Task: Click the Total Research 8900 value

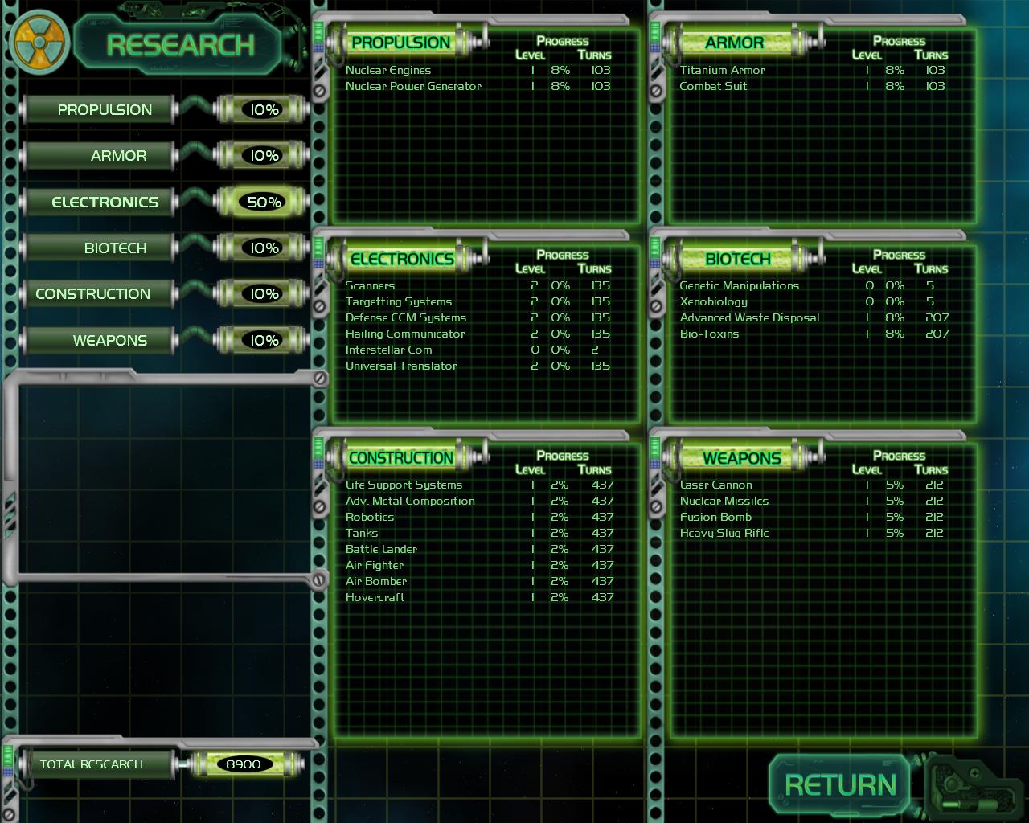Action: tap(243, 764)
